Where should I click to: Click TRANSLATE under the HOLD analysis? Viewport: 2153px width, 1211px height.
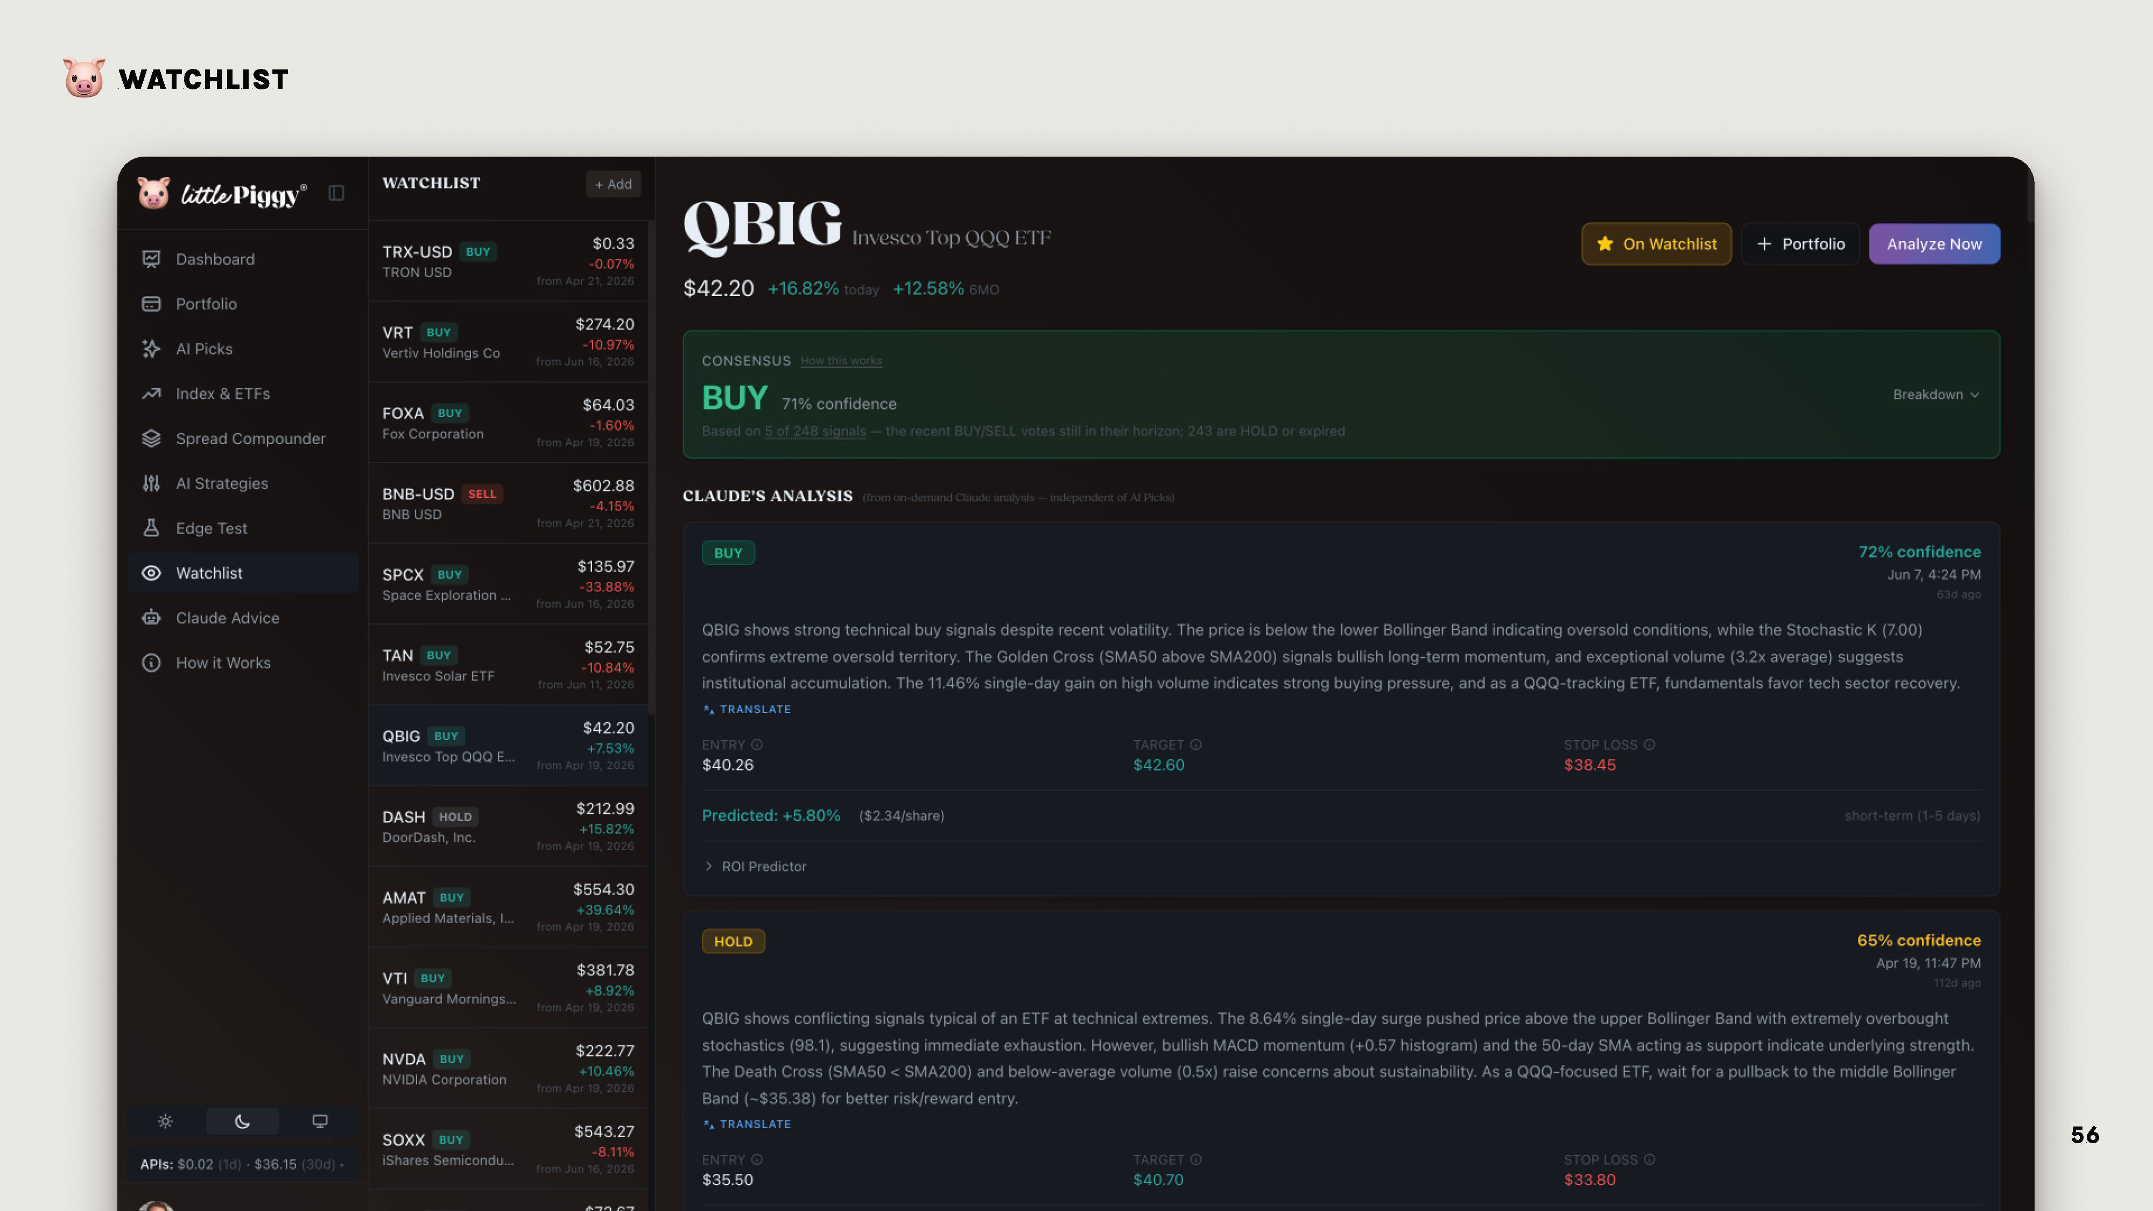tap(747, 1124)
